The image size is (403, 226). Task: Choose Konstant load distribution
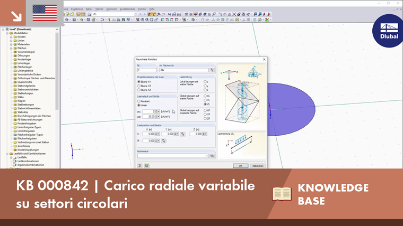point(139,101)
